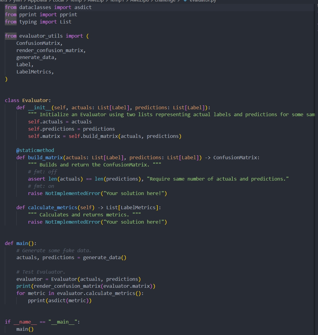Open the evaluator.py breadcrumb item
318x335 pixels.
(203, 1)
